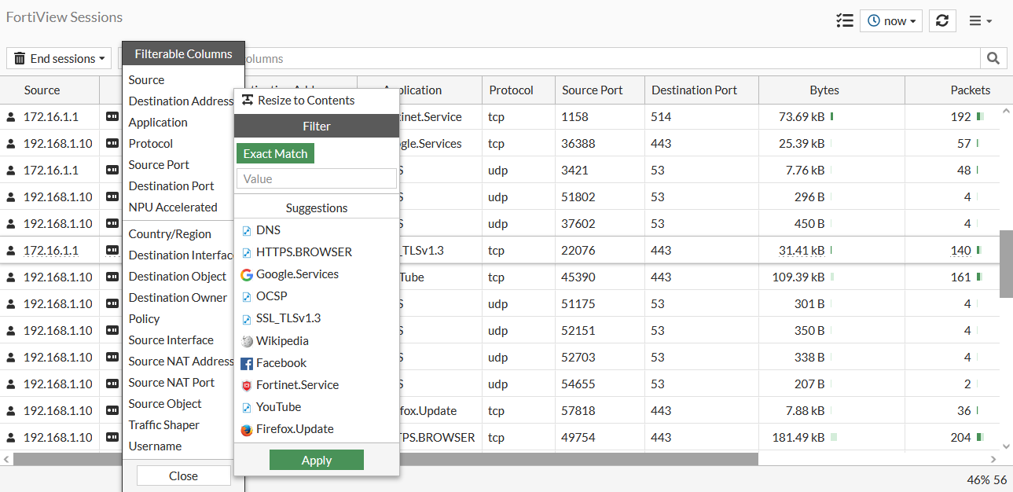Click the checklist column-selection icon near the top
The width and height of the screenshot is (1013, 492).
[x=844, y=20]
